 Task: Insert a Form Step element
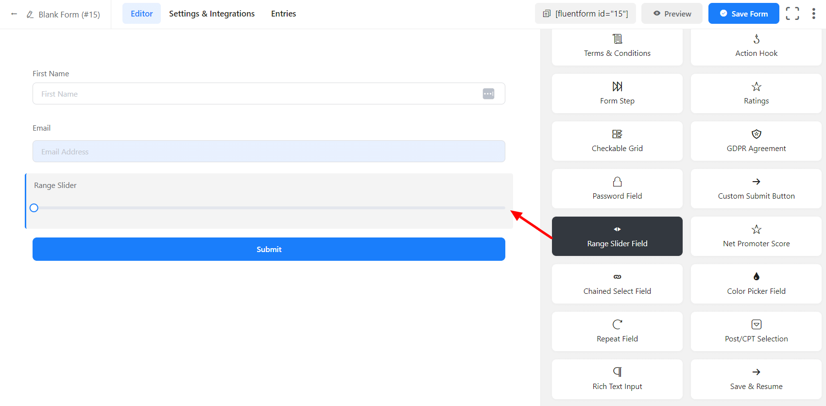tap(617, 93)
